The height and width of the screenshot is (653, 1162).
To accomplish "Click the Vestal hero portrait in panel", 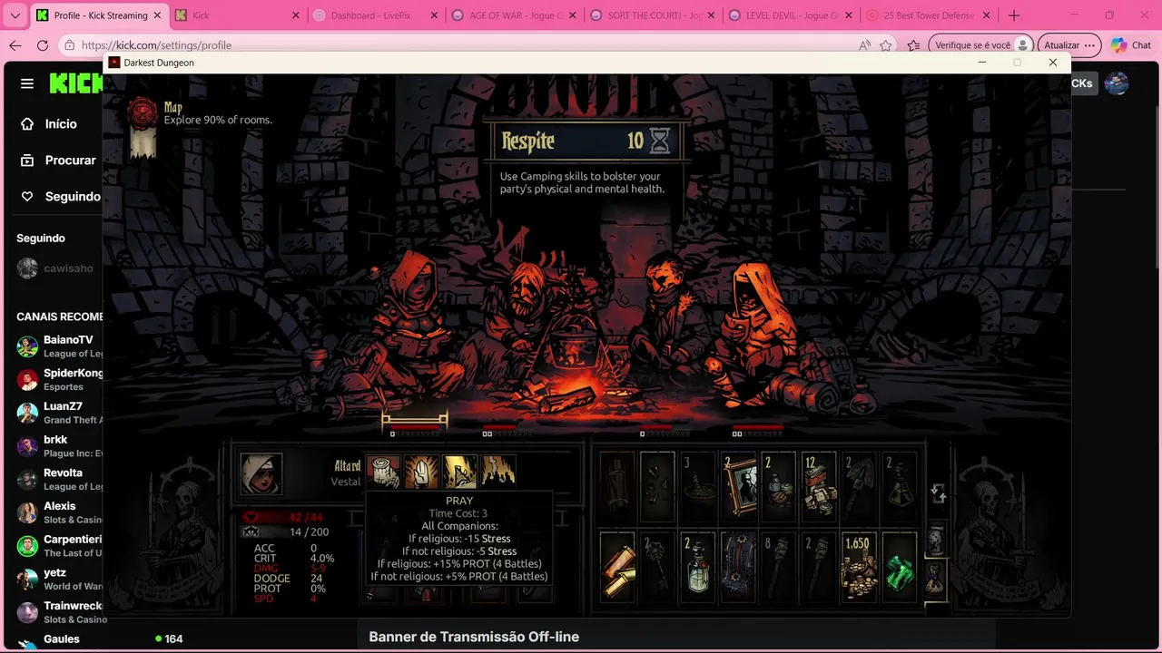I will (x=261, y=473).
